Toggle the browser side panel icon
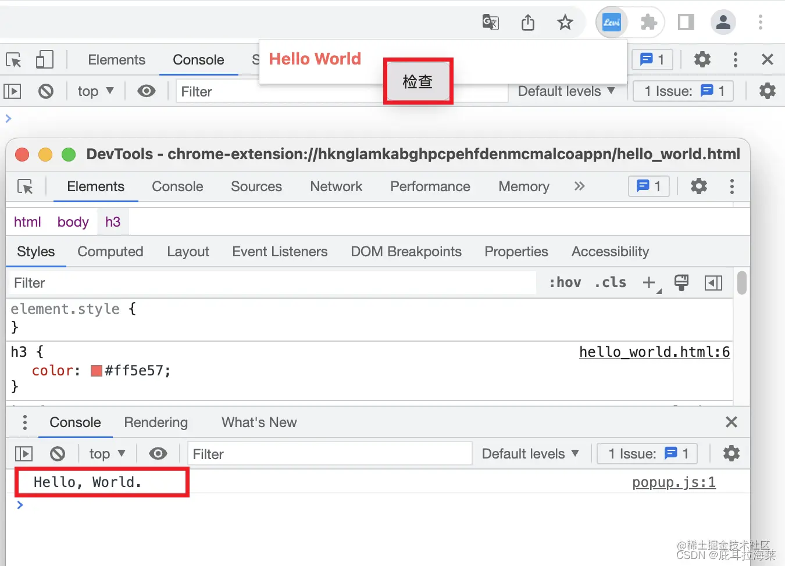 (x=686, y=23)
